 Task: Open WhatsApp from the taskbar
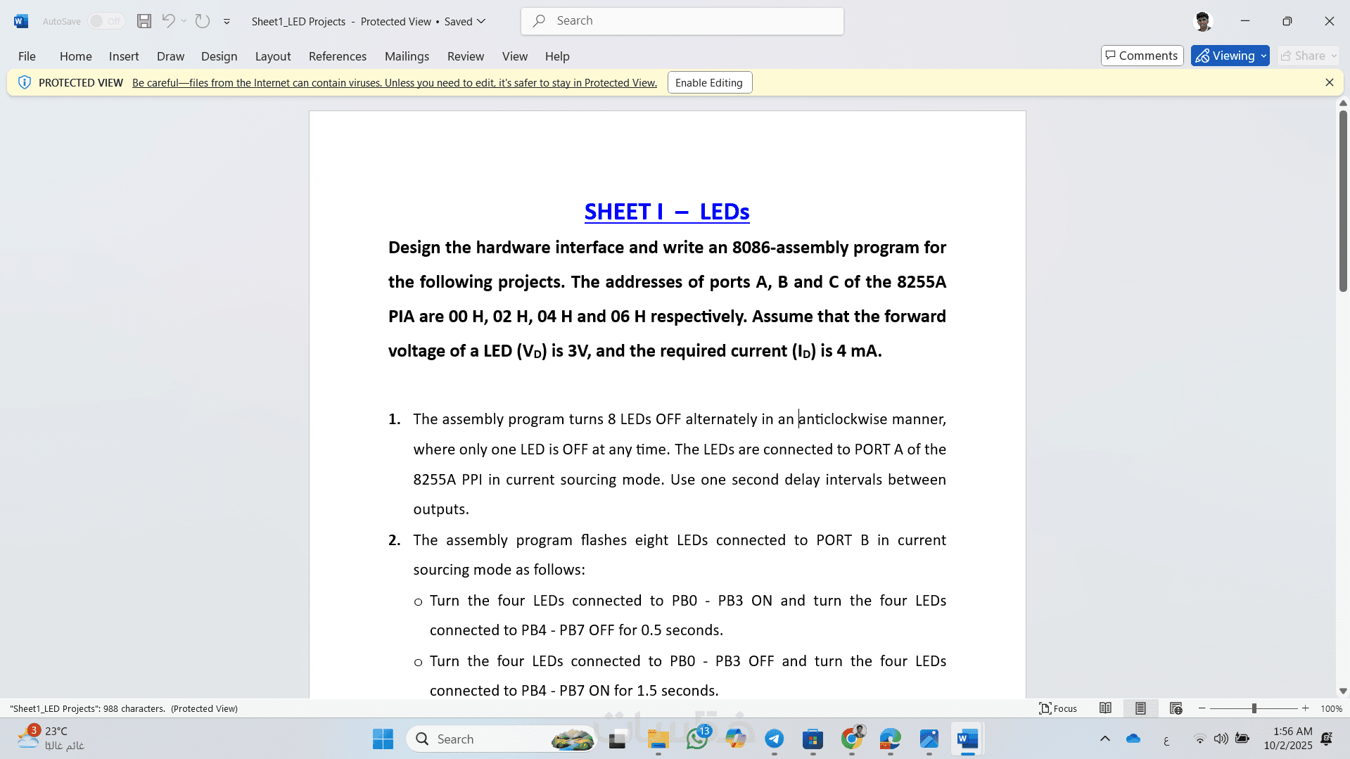697,739
